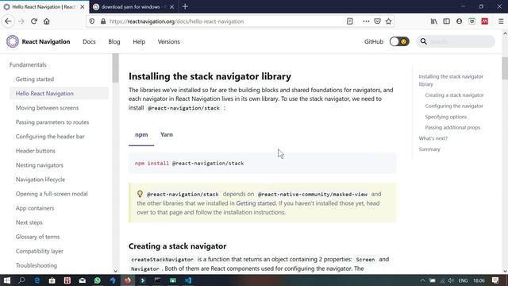Open page actions three-dot menu
The image size is (508, 286).
click(x=366, y=21)
